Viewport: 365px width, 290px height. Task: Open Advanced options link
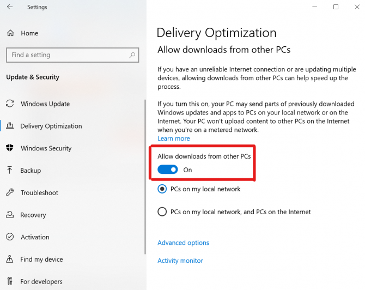(183, 243)
